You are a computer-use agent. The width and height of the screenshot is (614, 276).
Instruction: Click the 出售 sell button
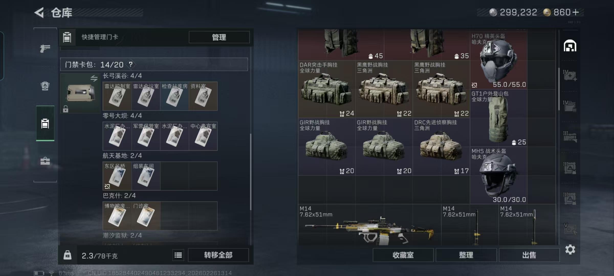[529, 255]
